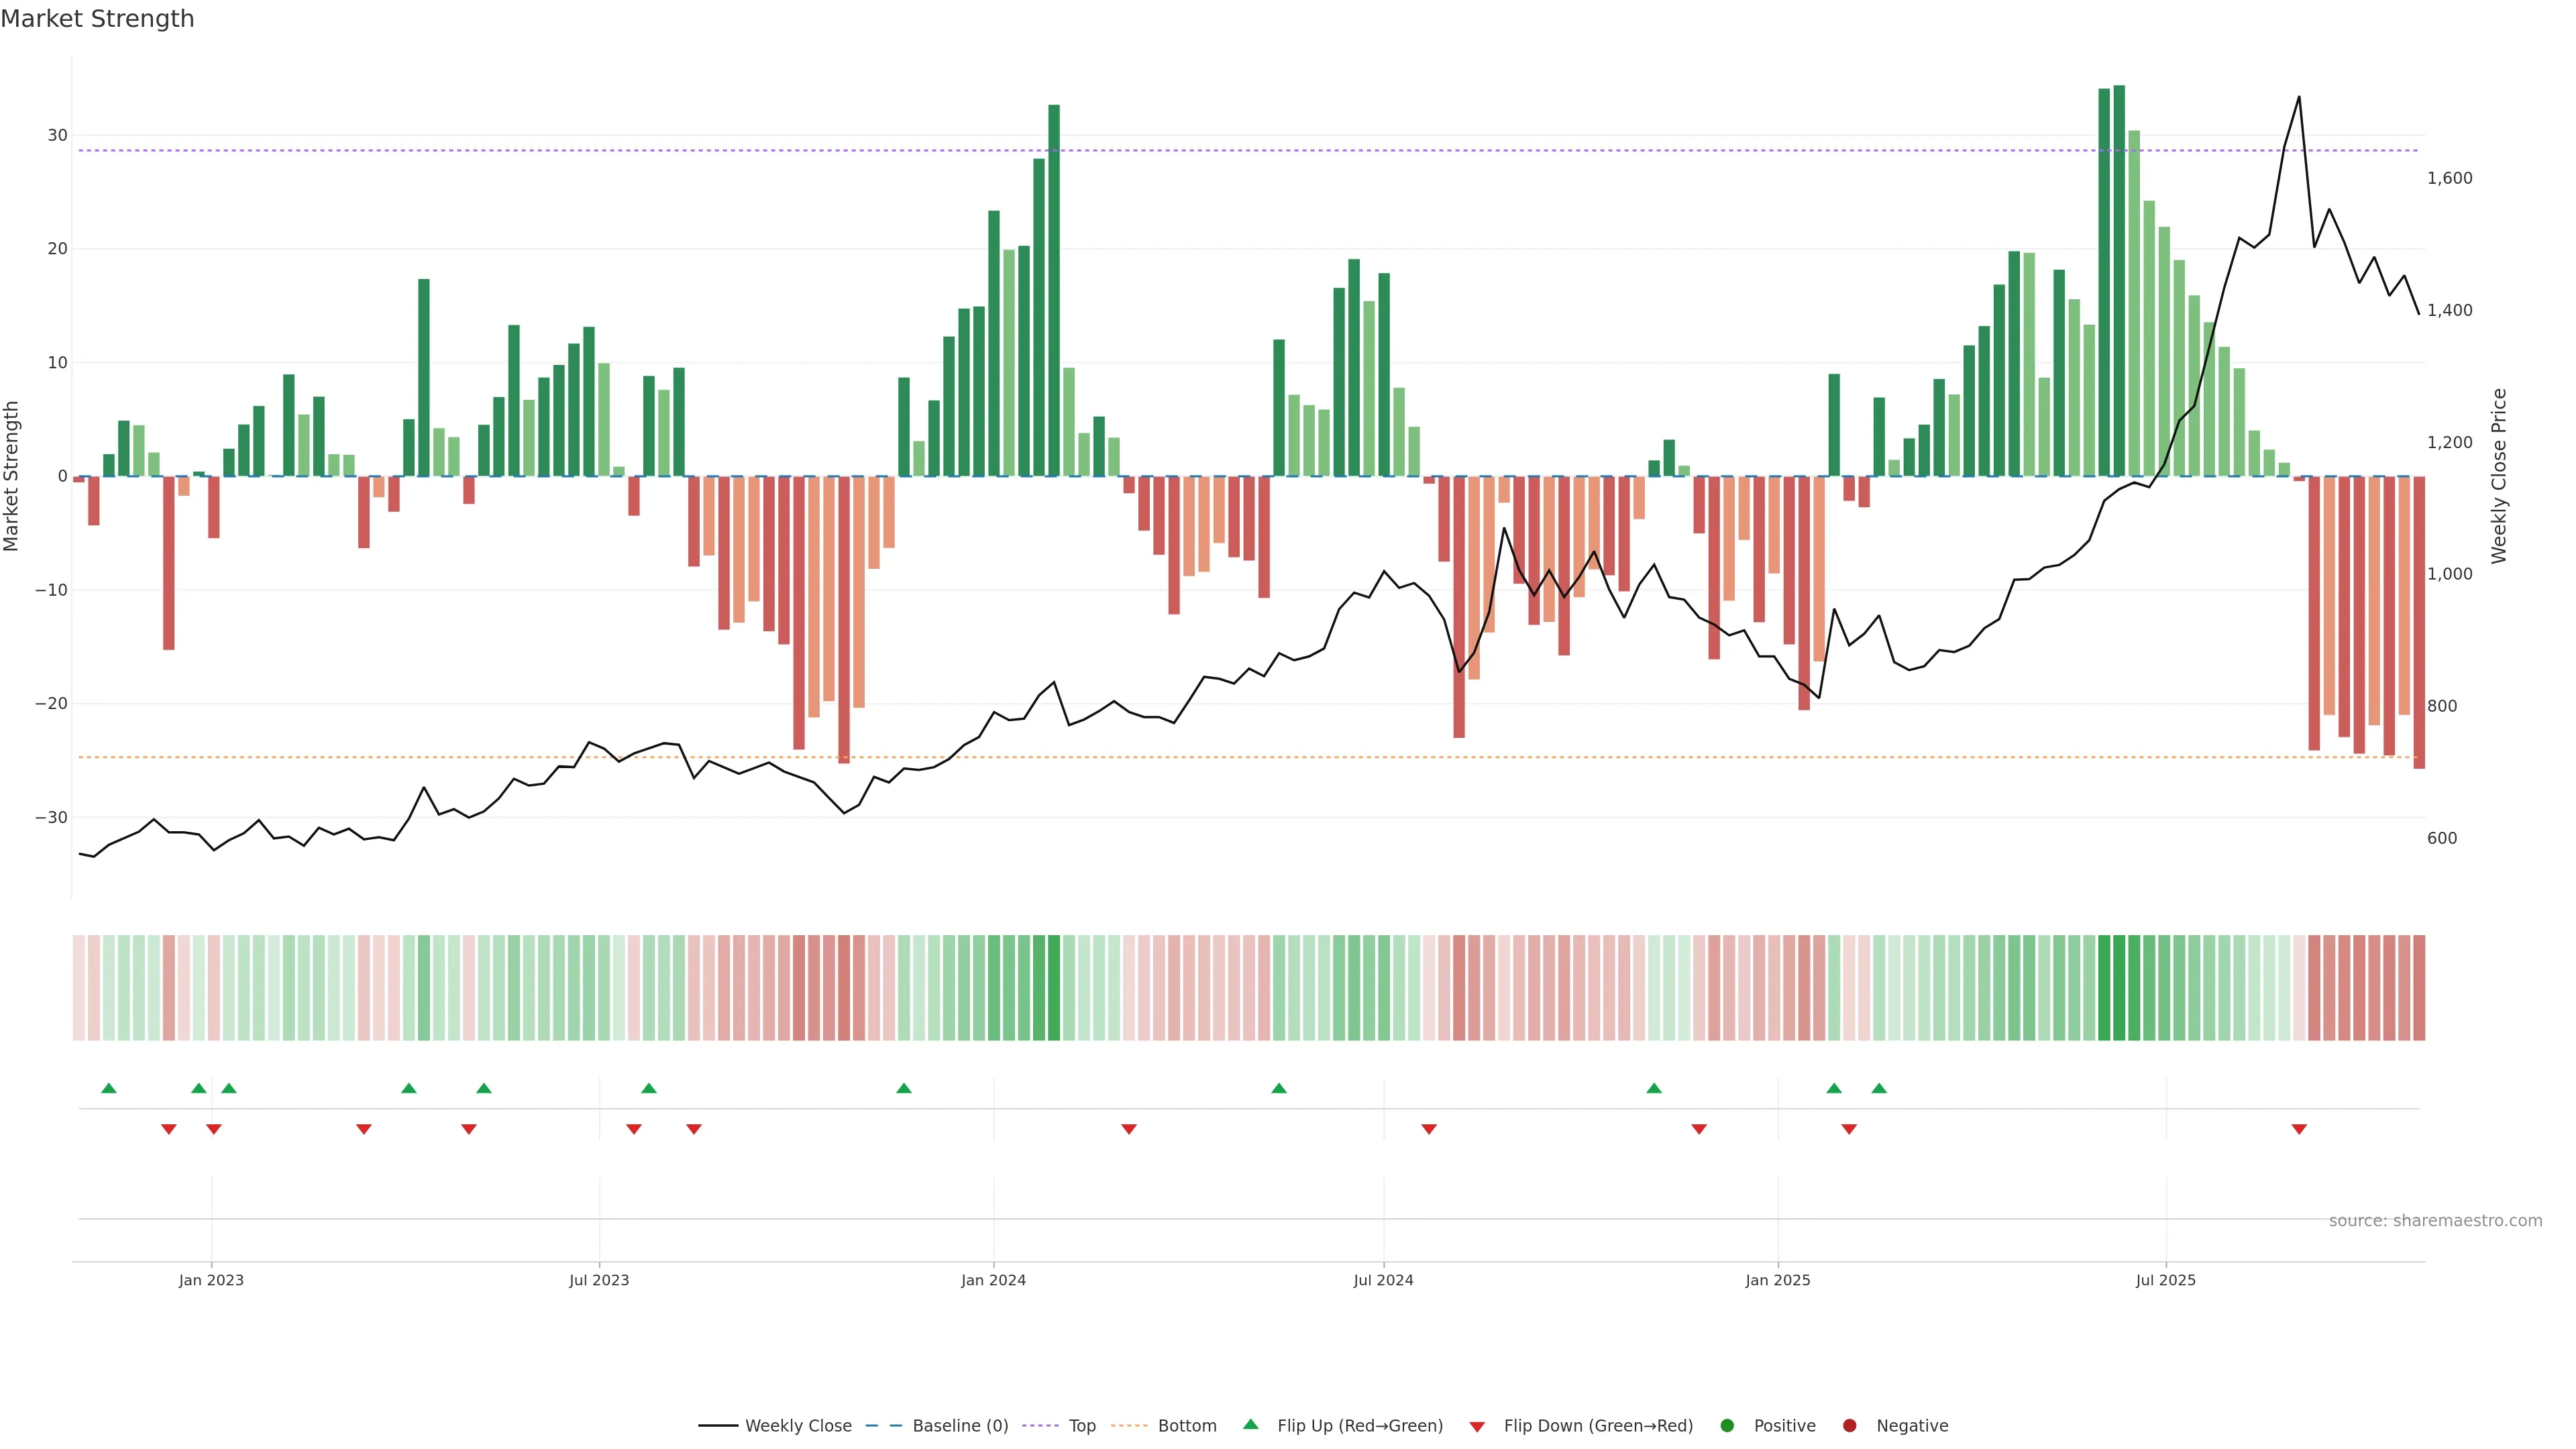Image resolution: width=2576 pixels, height=1449 pixels.
Task: Click the green triangle icon in the legend
Action: point(1250,1425)
